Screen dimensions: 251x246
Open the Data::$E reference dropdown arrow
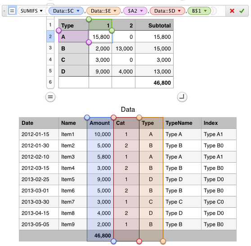pos(115,11)
